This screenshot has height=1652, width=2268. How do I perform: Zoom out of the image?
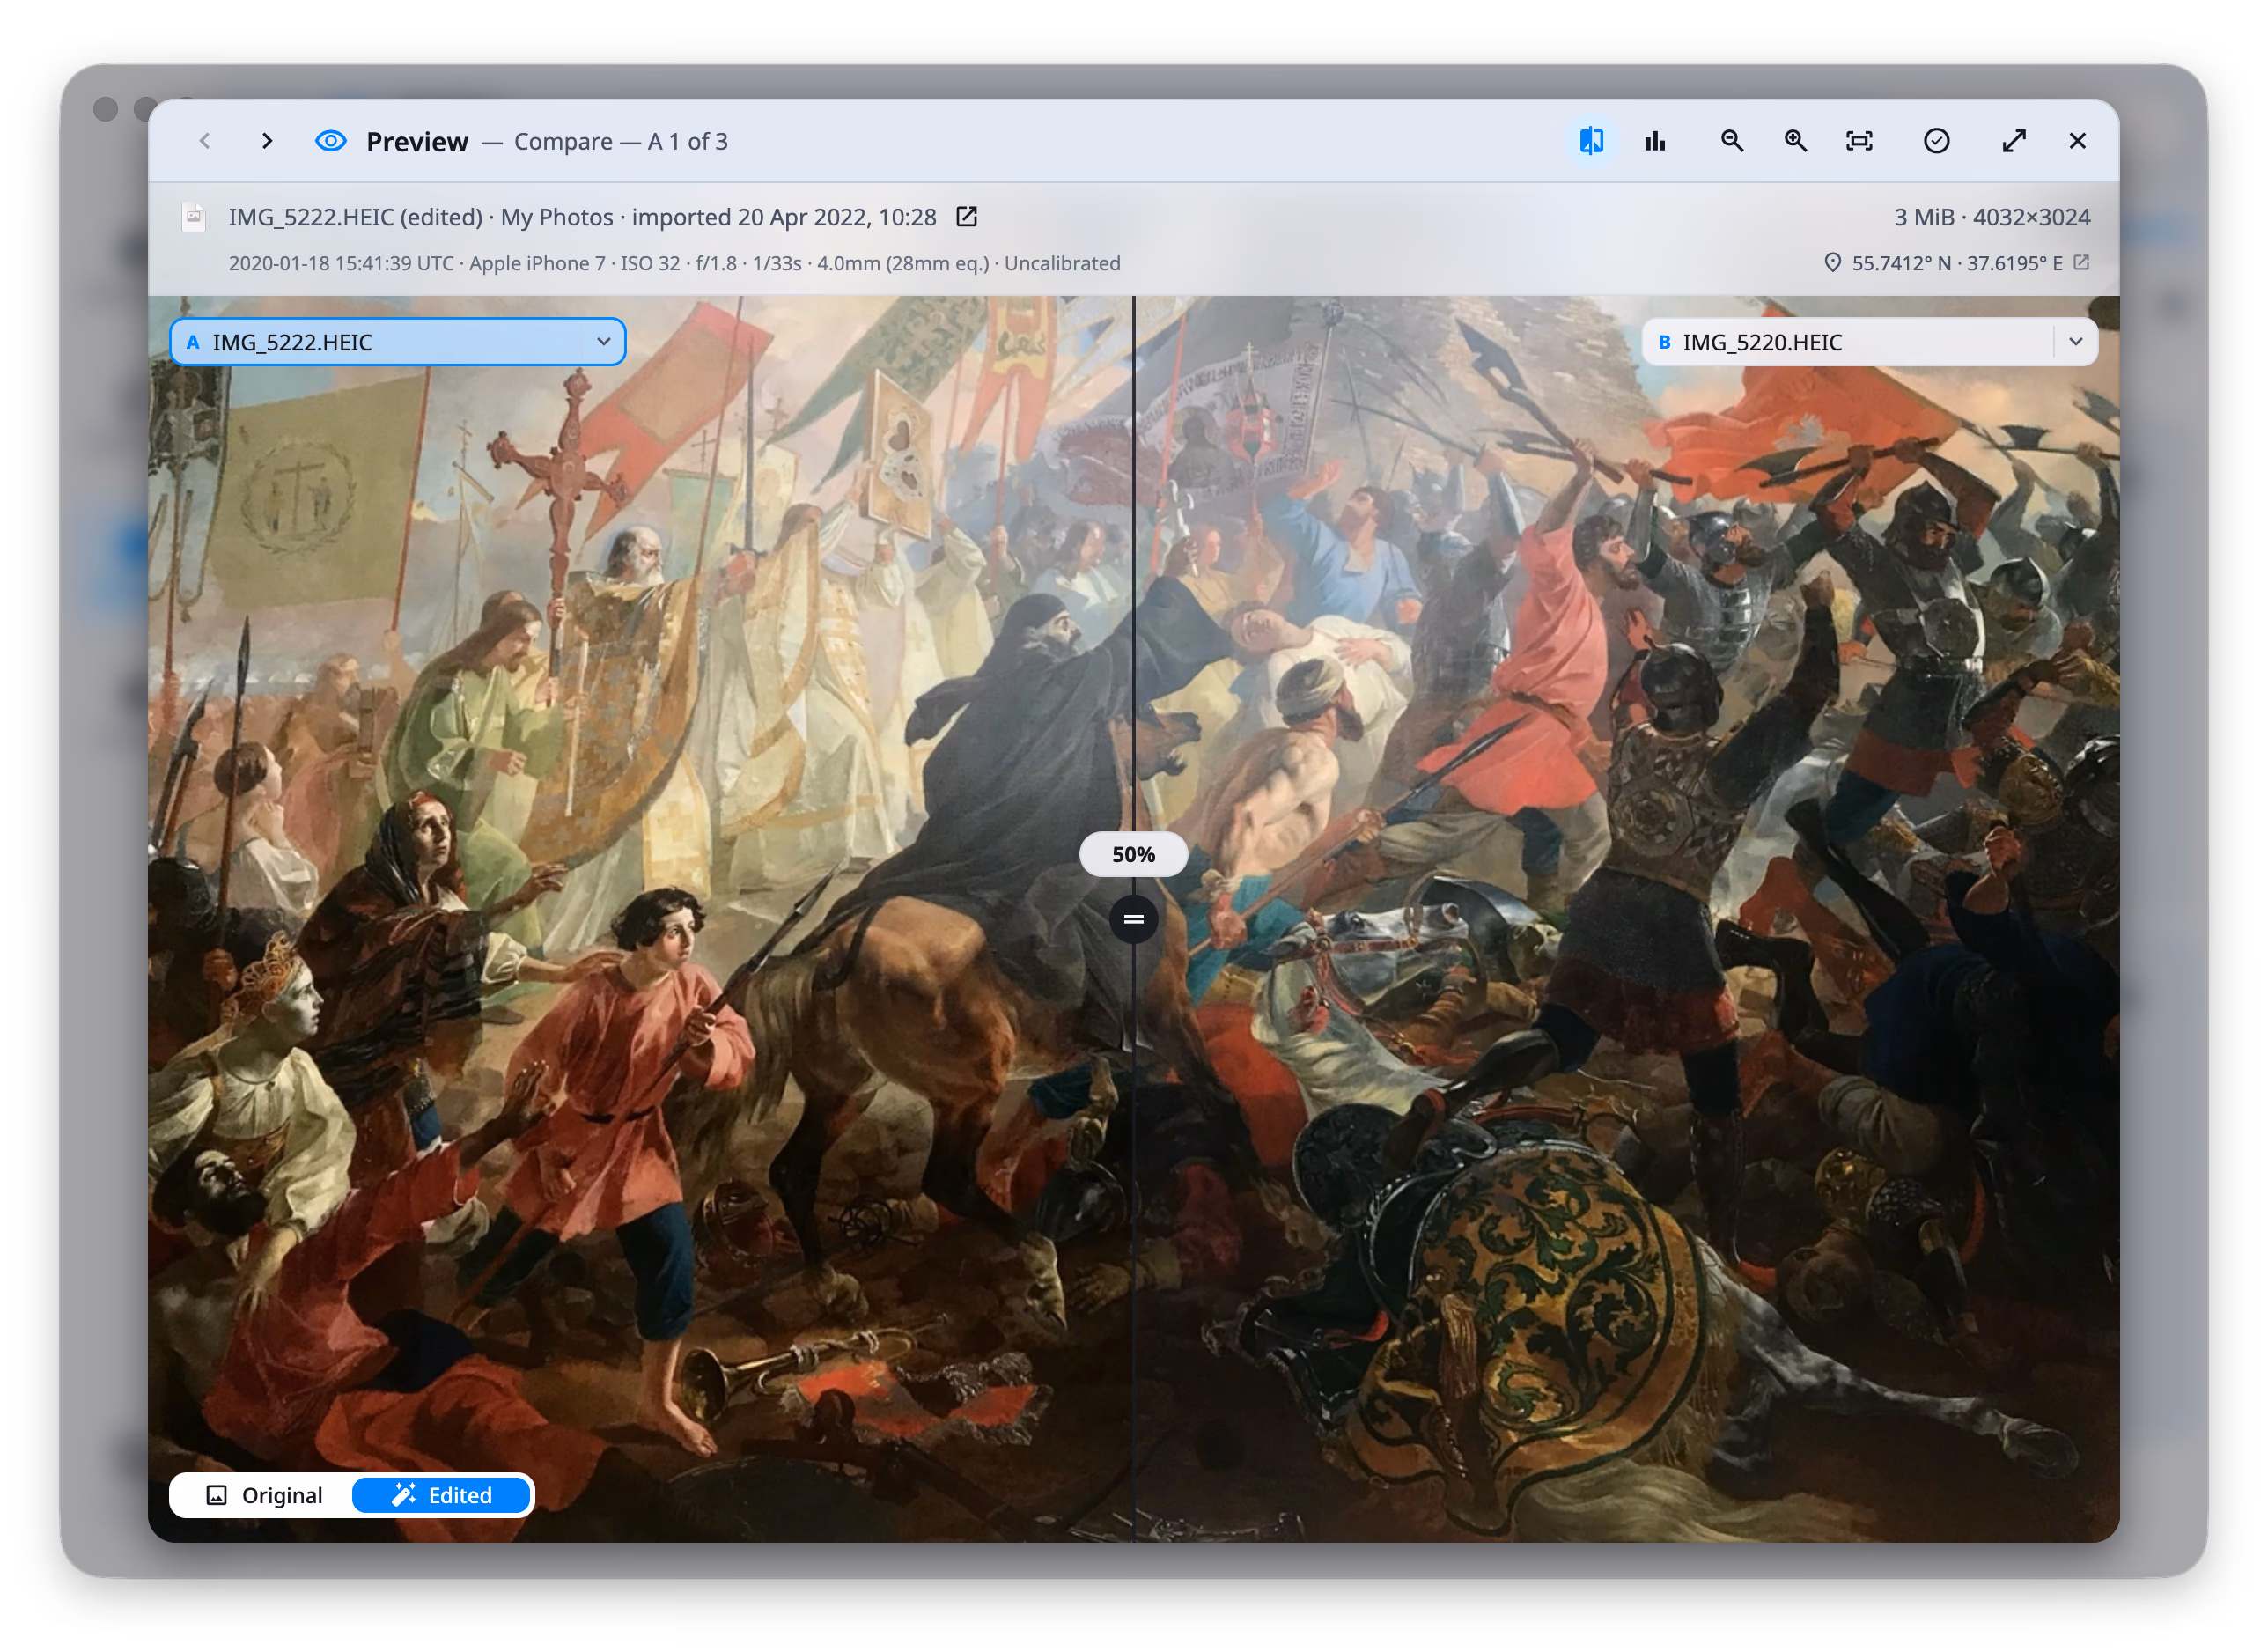(1732, 141)
